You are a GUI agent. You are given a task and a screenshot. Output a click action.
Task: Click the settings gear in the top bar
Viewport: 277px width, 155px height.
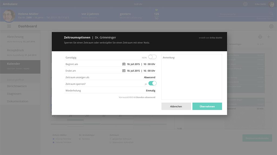tap(245, 4)
